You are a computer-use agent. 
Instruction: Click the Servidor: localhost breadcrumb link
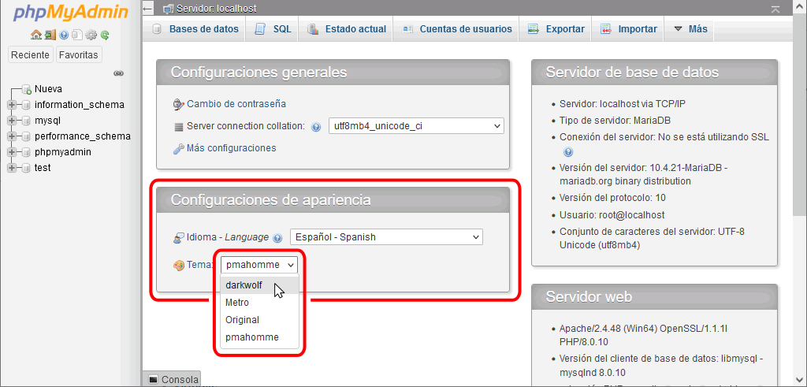[216, 9]
